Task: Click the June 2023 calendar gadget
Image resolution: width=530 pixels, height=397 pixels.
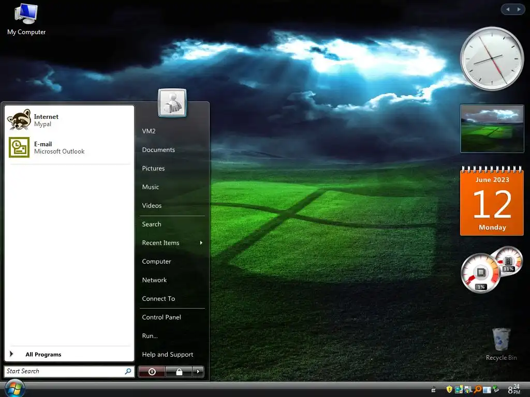Action: click(492, 201)
